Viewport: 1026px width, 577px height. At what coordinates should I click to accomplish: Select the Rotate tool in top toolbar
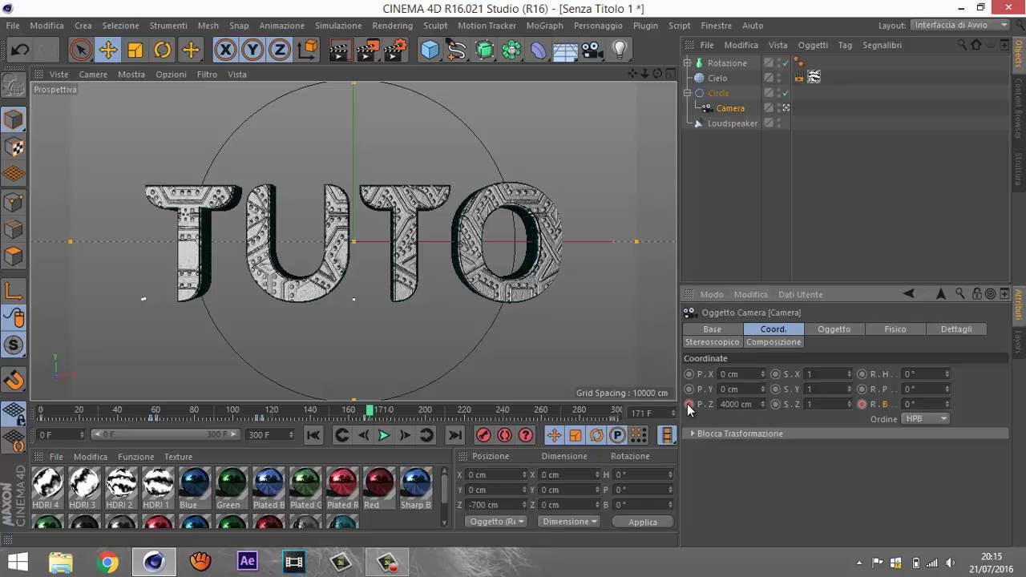(x=163, y=50)
